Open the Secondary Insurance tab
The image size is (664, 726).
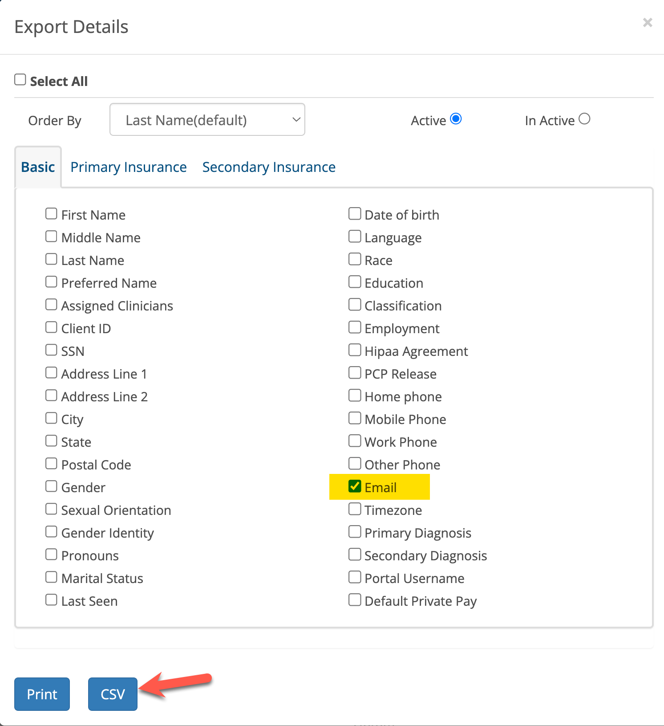[x=268, y=167]
